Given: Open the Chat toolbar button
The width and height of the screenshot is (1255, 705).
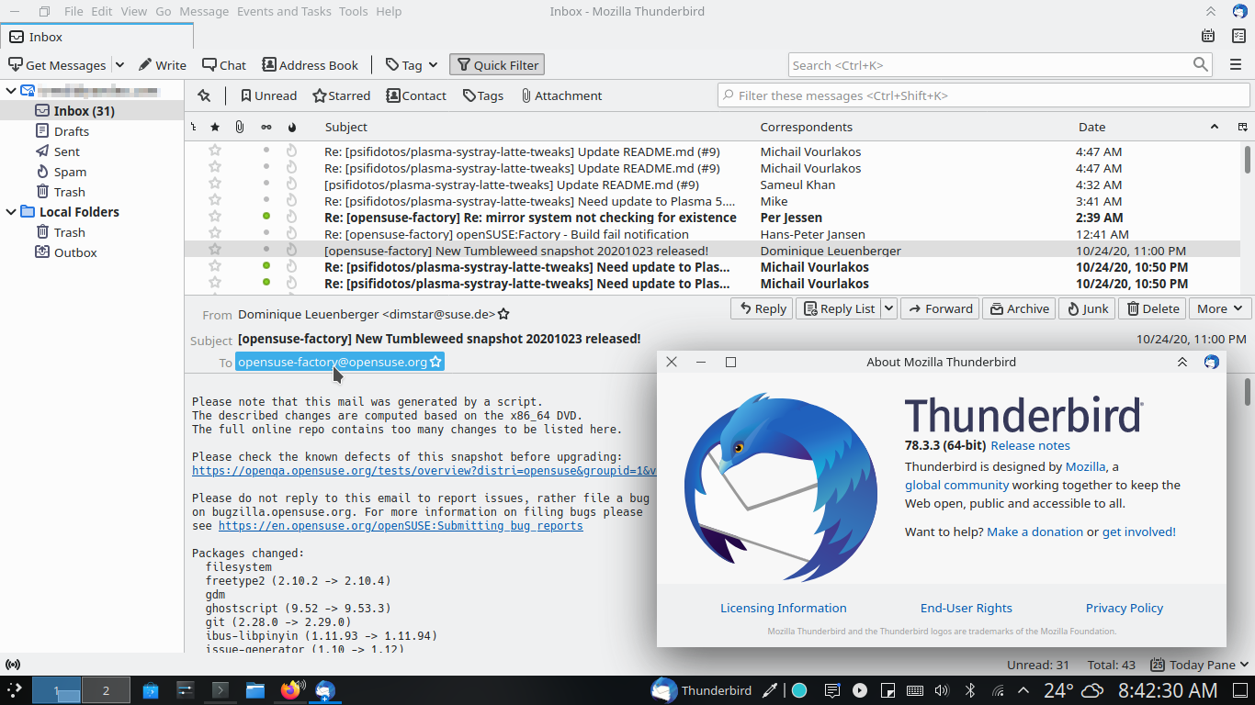Looking at the screenshot, I should pyautogui.click(x=224, y=65).
